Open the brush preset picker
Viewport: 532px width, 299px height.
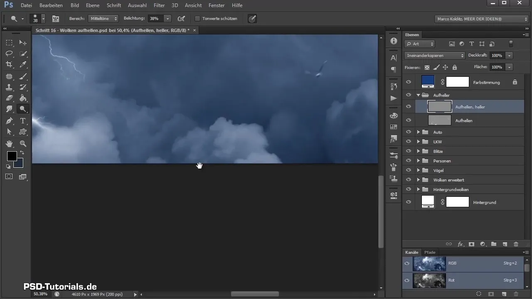click(x=37, y=19)
